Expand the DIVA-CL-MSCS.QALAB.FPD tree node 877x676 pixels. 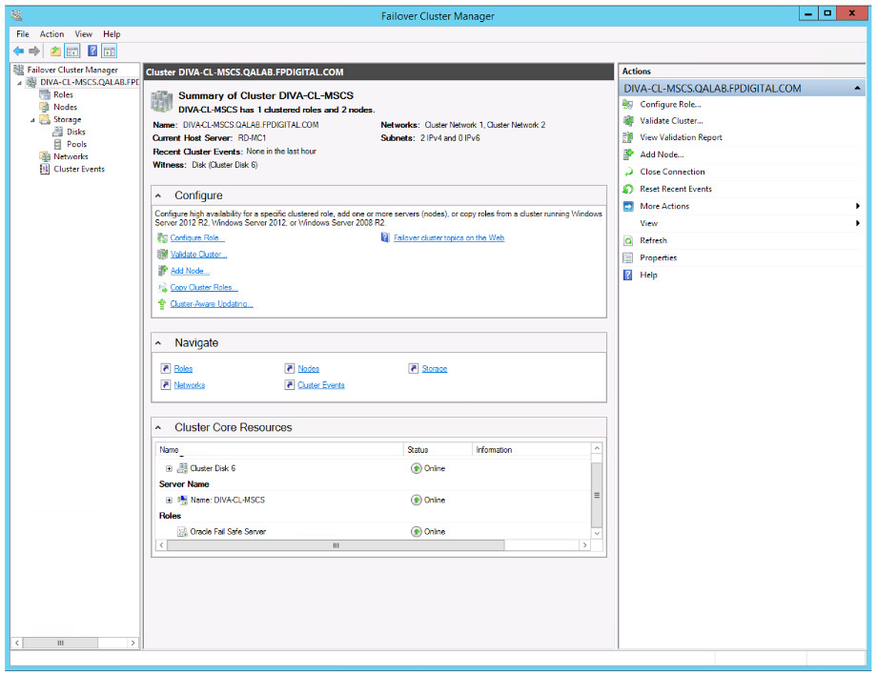point(19,82)
